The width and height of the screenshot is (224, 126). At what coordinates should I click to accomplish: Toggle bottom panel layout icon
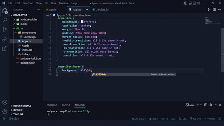(190, 3)
